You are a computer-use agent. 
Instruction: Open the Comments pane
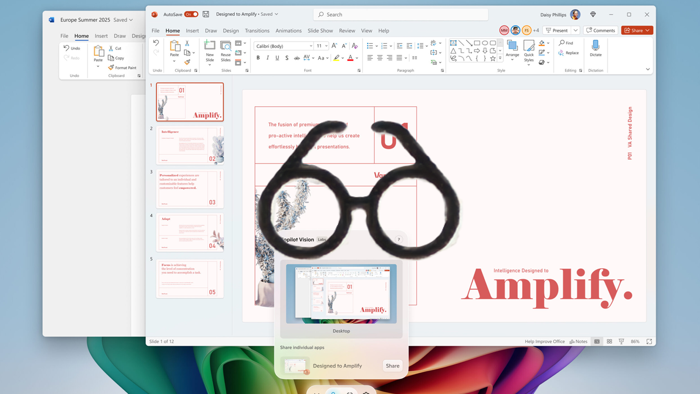600,30
